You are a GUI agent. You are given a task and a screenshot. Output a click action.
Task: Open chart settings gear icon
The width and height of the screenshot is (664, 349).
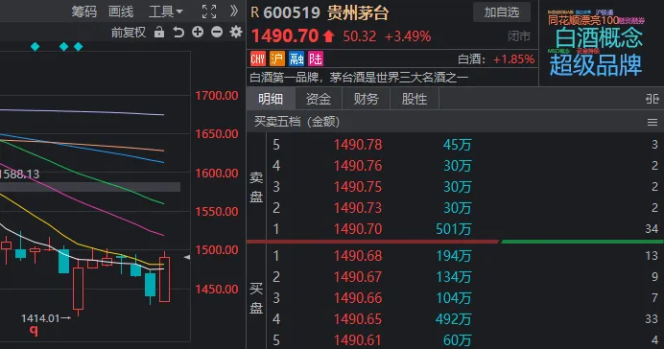tap(236, 32)
